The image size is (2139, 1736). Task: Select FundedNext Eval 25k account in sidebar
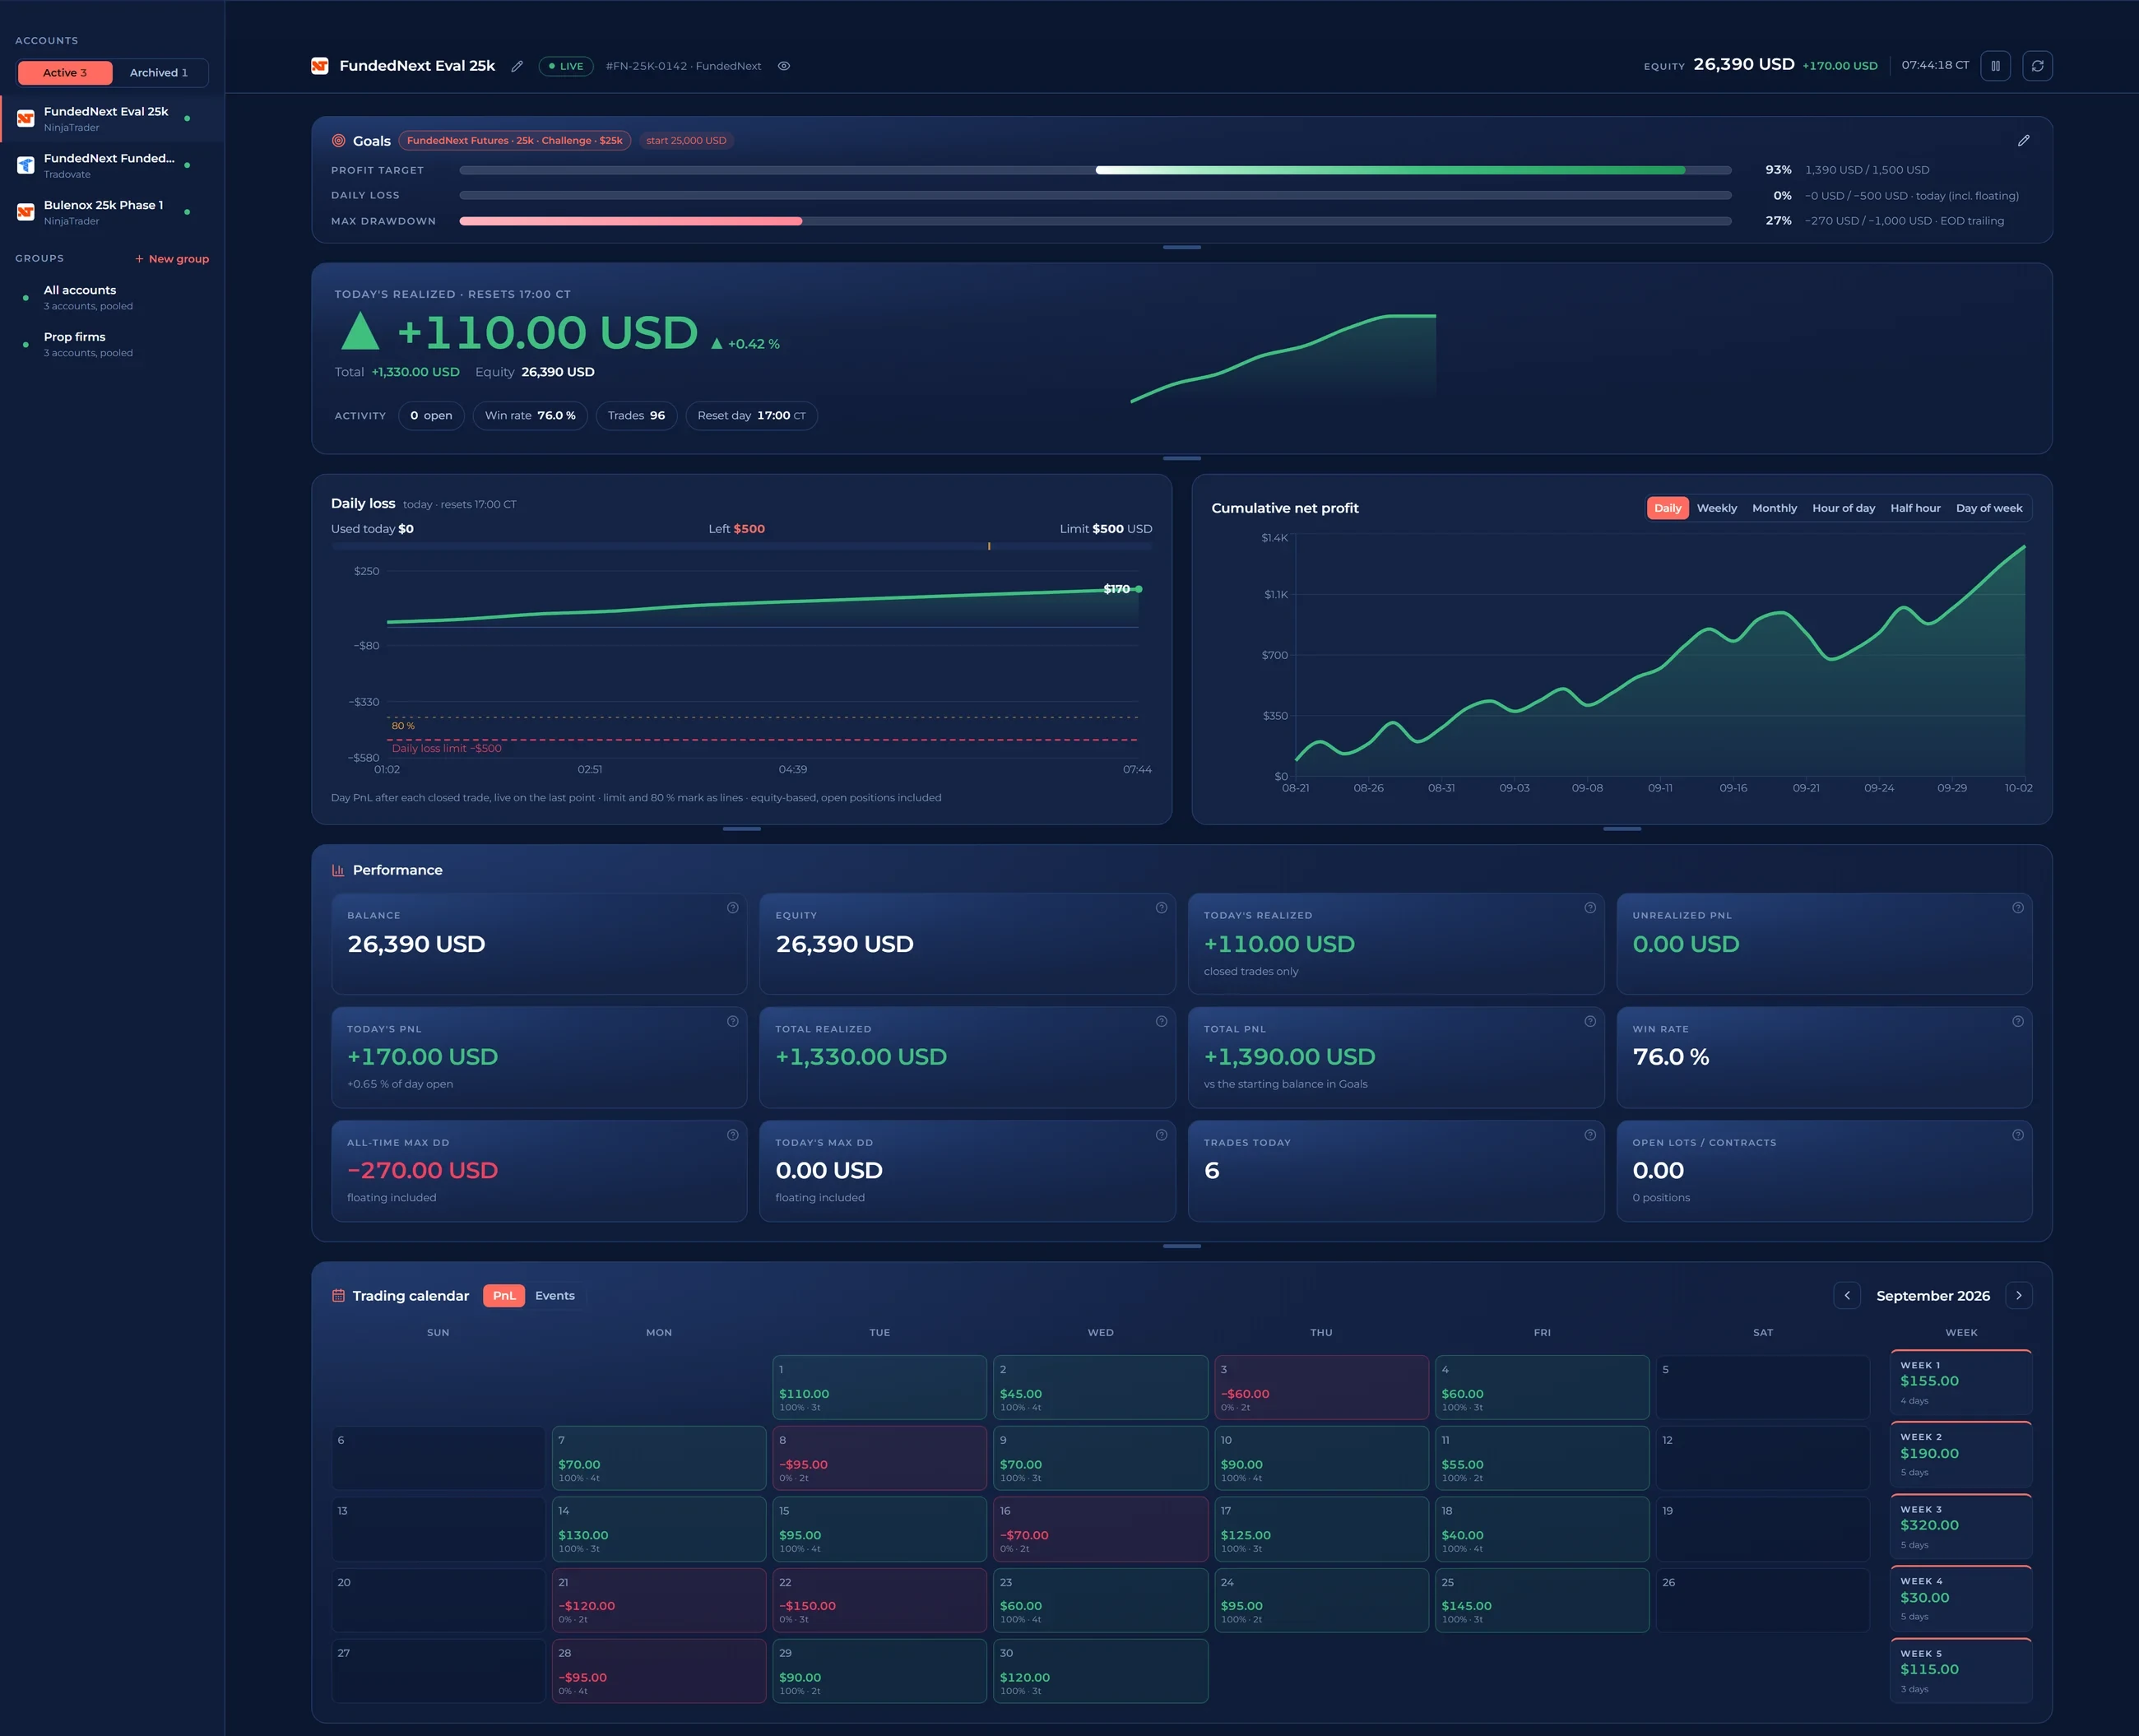tap(112, 119)
